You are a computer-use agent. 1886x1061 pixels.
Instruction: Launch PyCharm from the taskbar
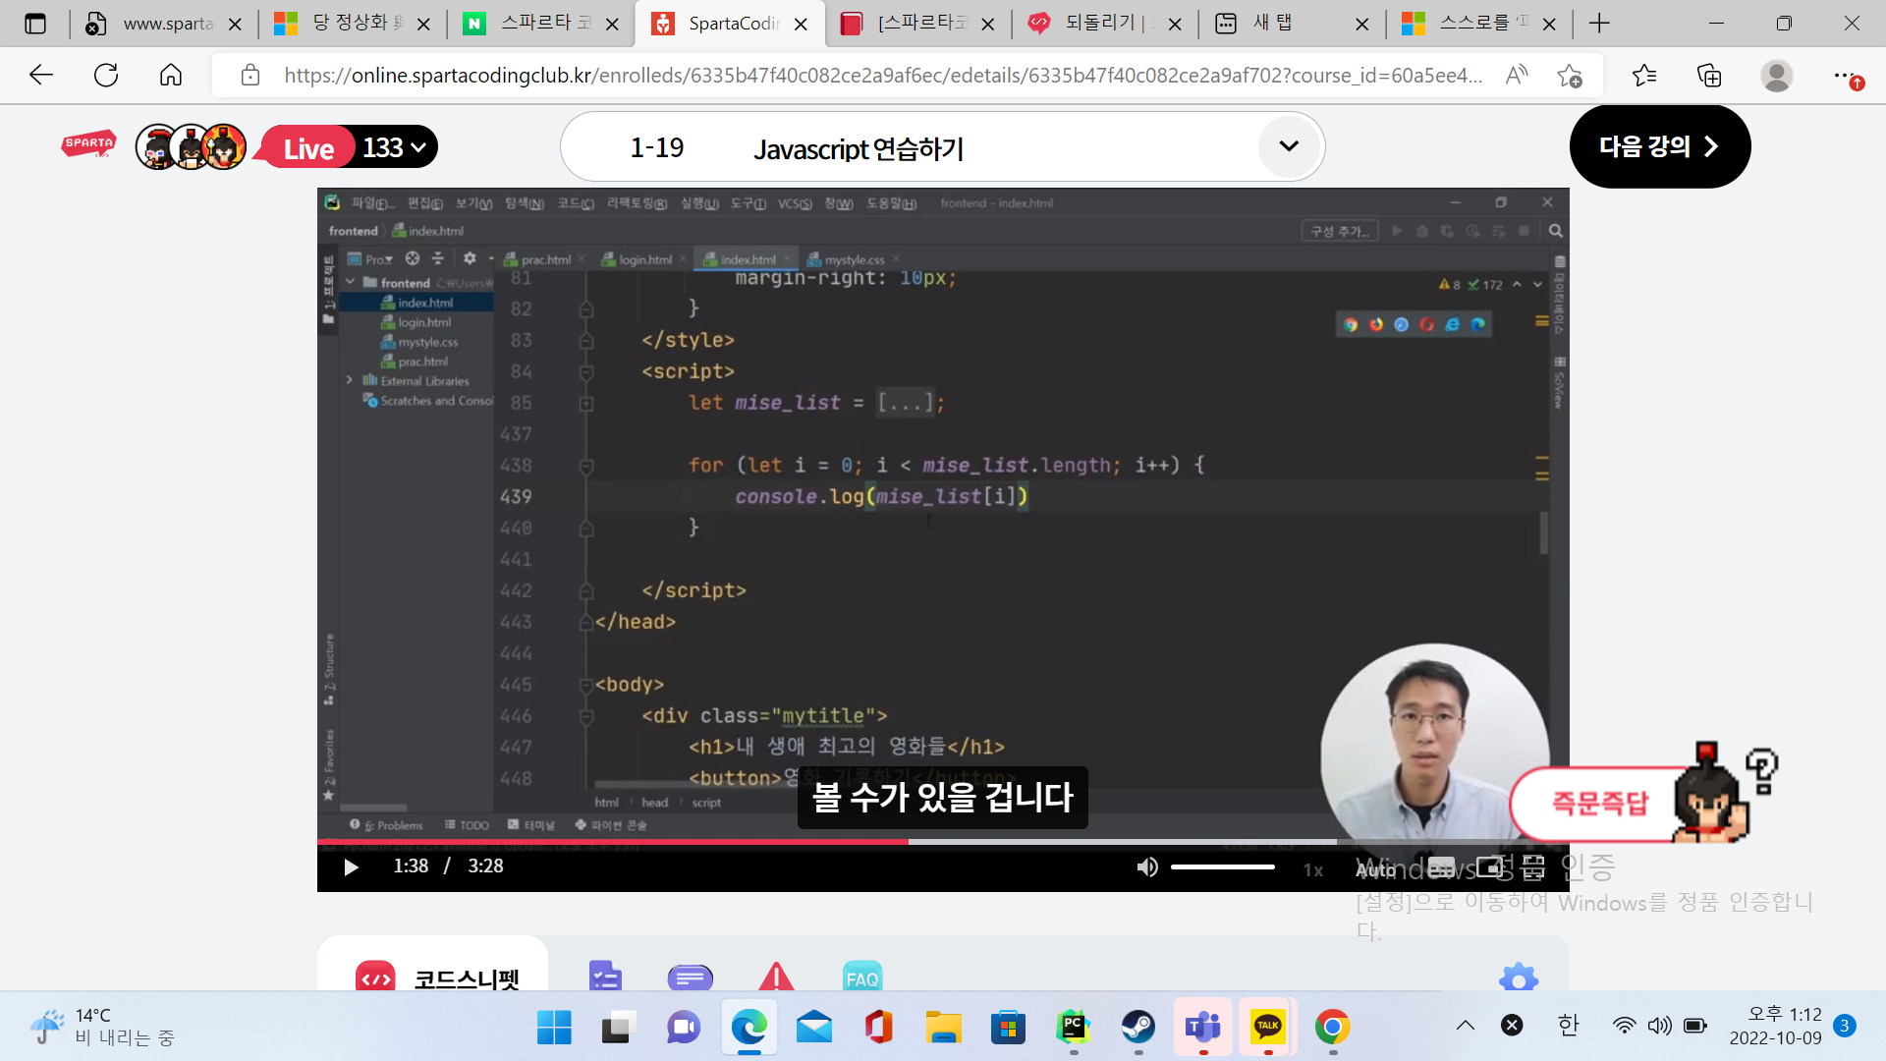[1073, 1028]
